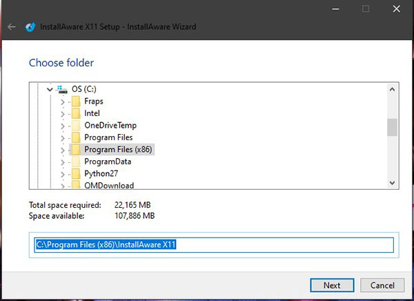Image resolution: width=414 pixels, height=301 pixels.
Task: Select the OS (C:) tree item
Action: tap(84, 89)
